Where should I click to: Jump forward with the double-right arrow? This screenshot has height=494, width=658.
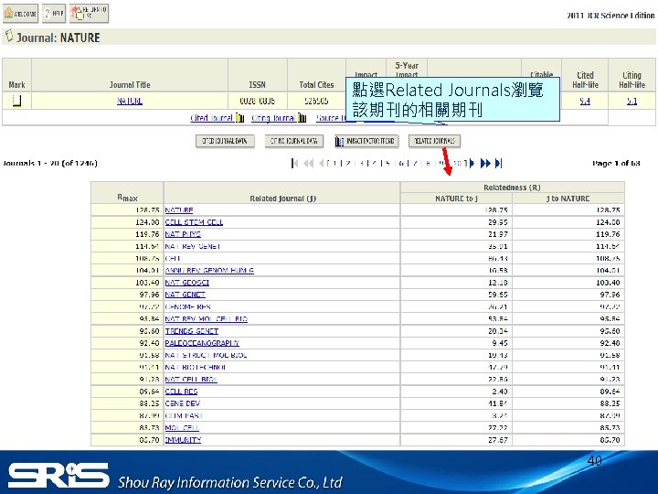[485, 163]
